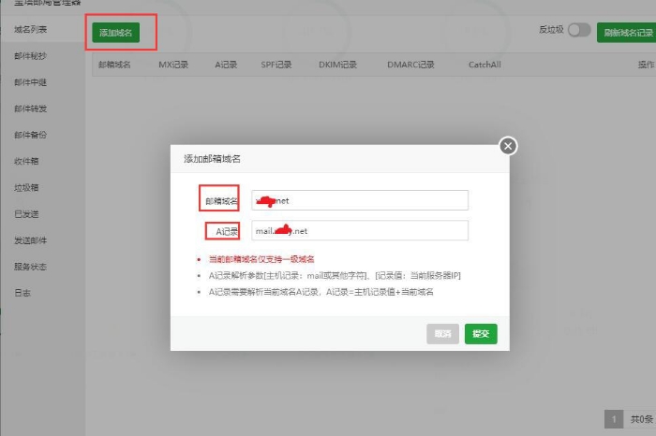Select page 1 in pagination

[614, 419]
